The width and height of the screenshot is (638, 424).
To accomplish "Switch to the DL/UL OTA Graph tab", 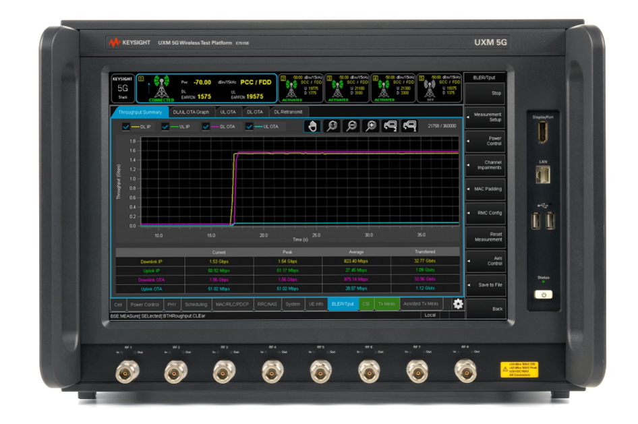I will [x=191, y=112].
